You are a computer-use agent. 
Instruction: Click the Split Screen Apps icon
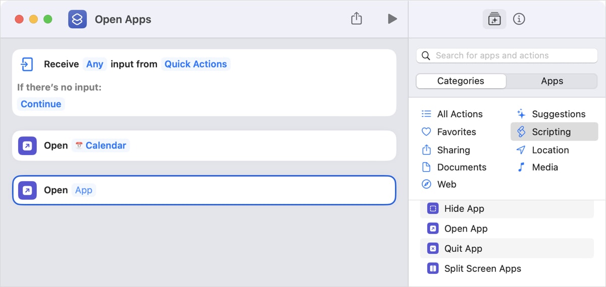tap(433, 268)
